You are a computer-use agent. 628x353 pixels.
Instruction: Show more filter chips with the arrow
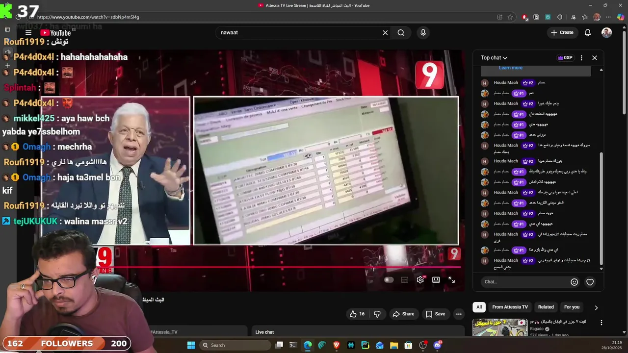click(596, 307)
